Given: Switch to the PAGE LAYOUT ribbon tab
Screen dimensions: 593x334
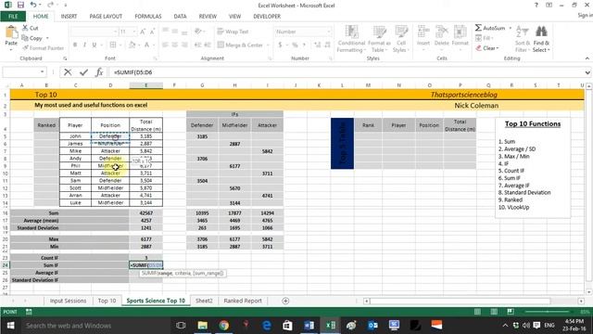Looking at the screenshot, I should tap(106, 17).
